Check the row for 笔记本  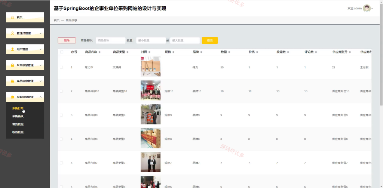tap(61, 67)
